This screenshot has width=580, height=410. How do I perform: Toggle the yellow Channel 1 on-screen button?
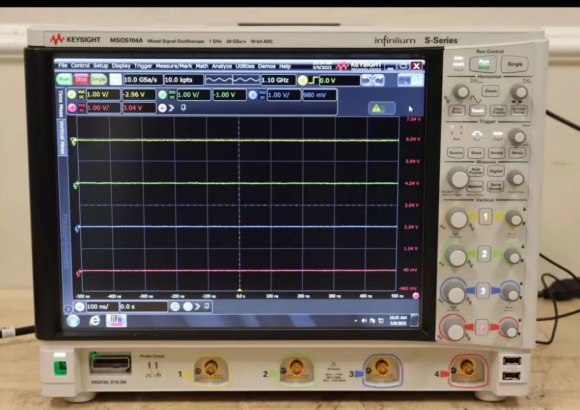[72, 94]
